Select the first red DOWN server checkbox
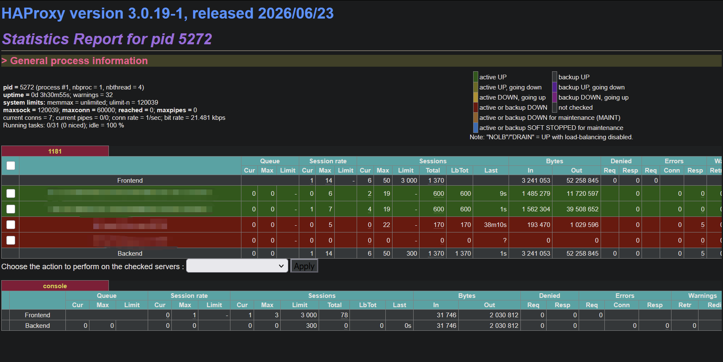723x362 pixels. point(11,224)
